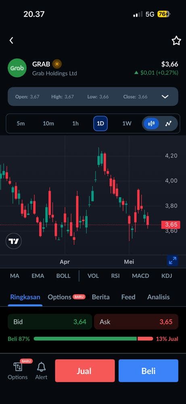This screenshot has height=404, width=186.
Task: Open the Berita tab
Action: [100, 297]
